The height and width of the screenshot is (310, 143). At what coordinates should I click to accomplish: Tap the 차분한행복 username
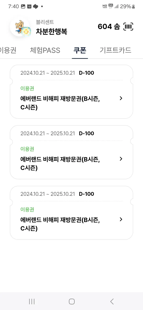tap(51, 32)
